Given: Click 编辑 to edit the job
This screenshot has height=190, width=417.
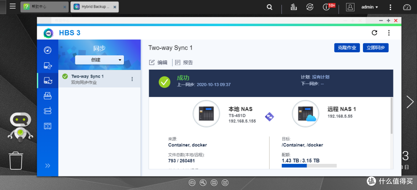Looking at the screenshot, I should coord(158,63).
